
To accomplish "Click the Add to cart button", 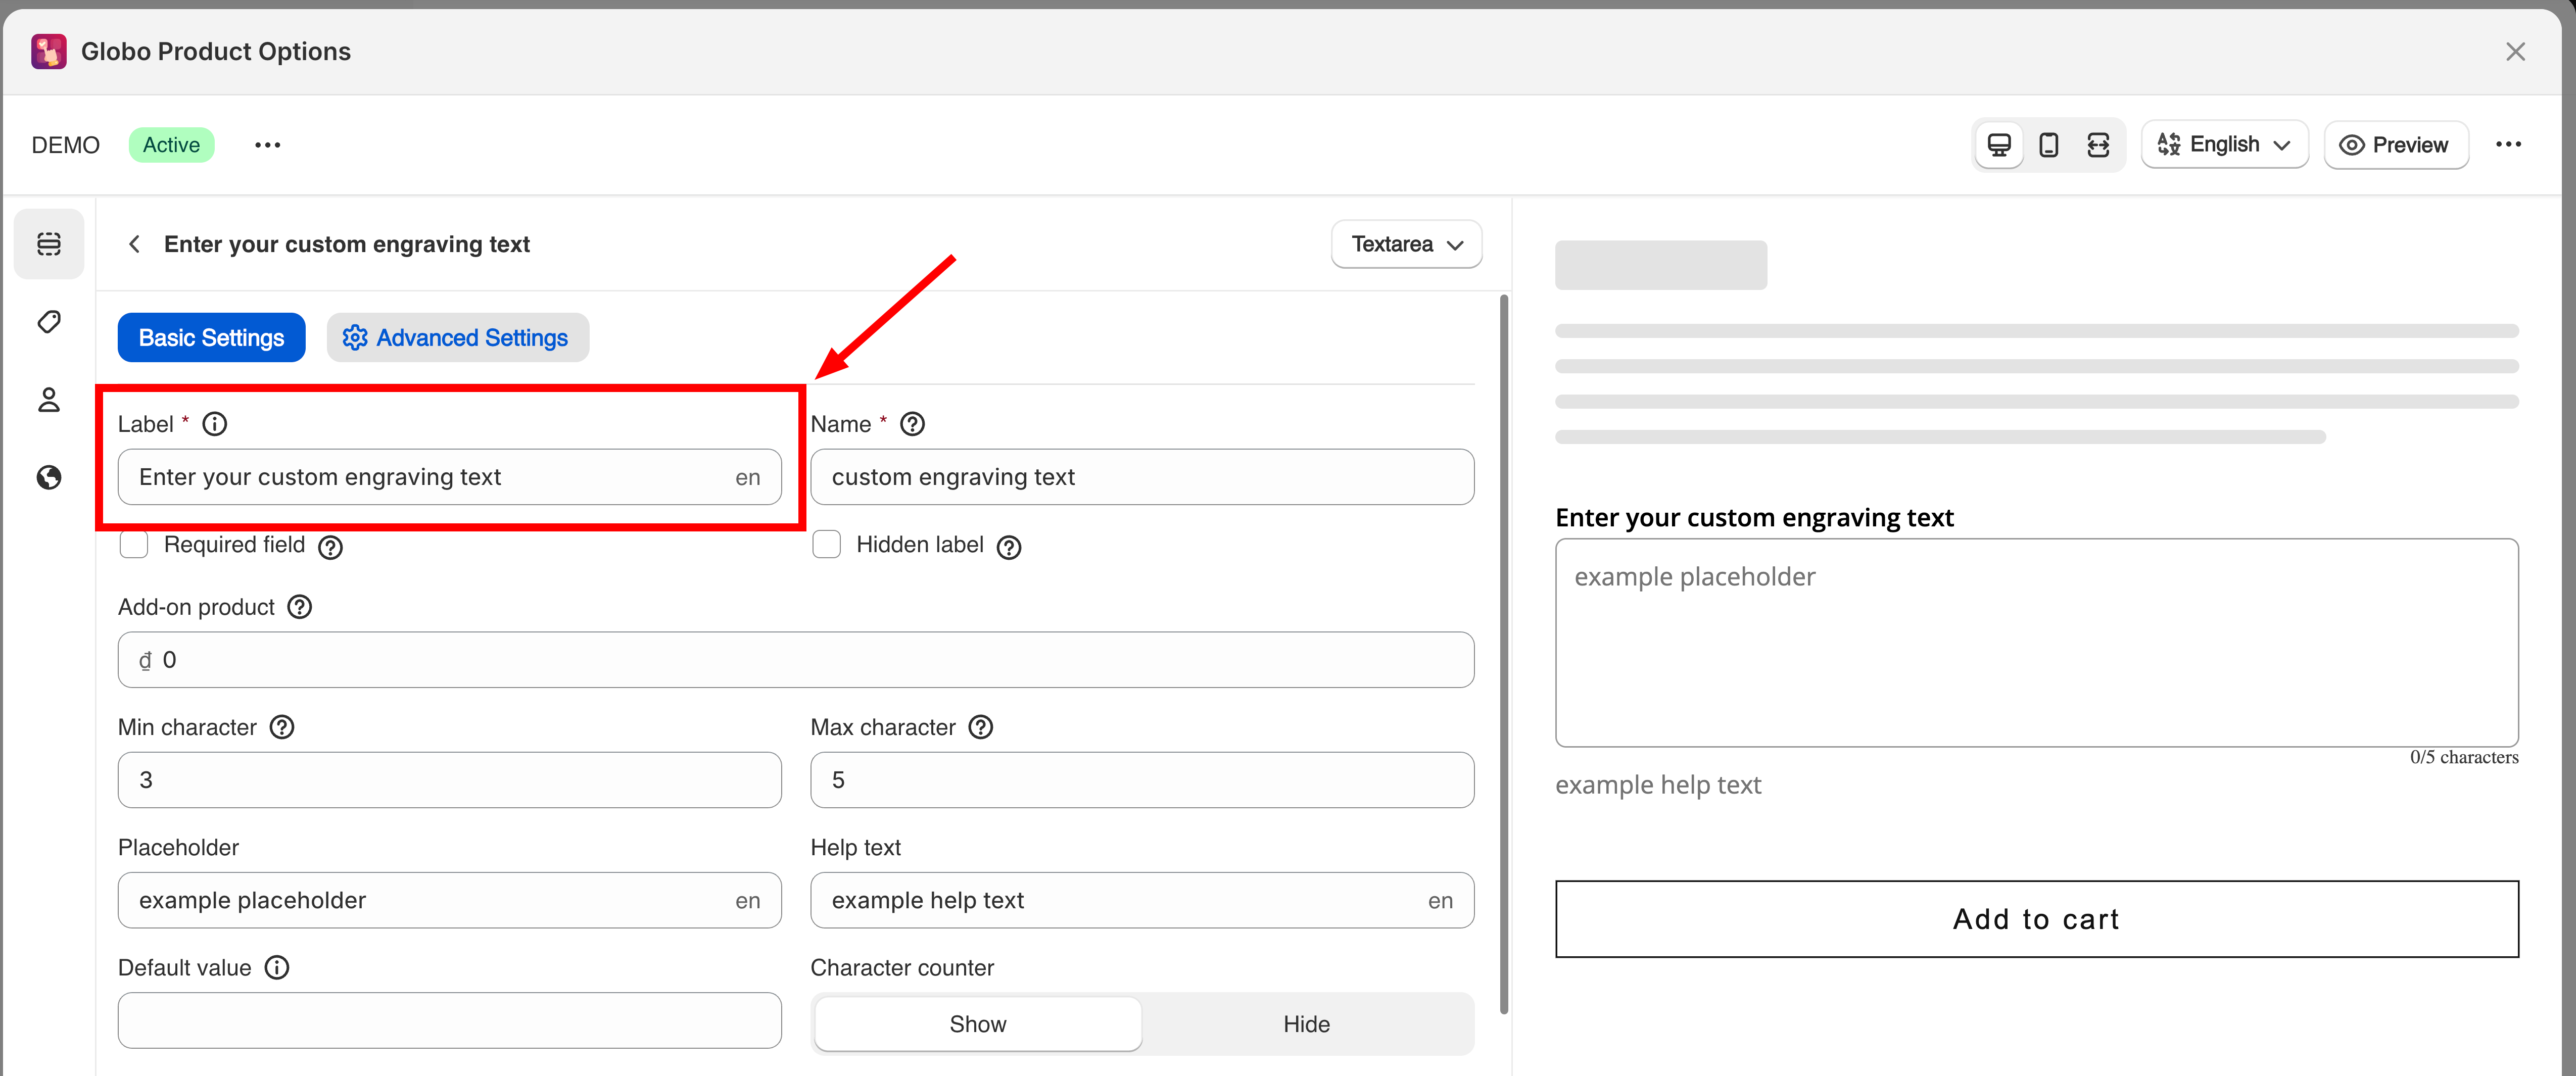I will point(2036,919).
